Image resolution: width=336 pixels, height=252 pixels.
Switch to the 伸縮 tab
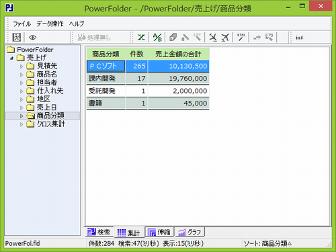coord(160,232)
